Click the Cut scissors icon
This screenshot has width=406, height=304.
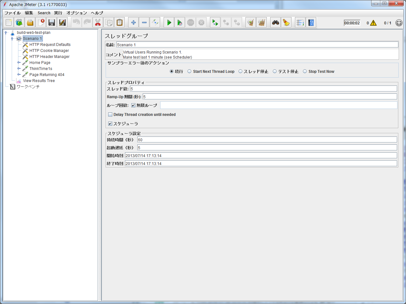point(98,22)
